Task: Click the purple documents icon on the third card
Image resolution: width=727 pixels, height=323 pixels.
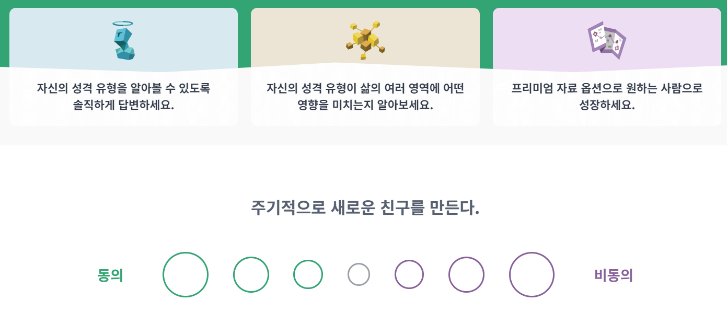Action: coord(607,39)
